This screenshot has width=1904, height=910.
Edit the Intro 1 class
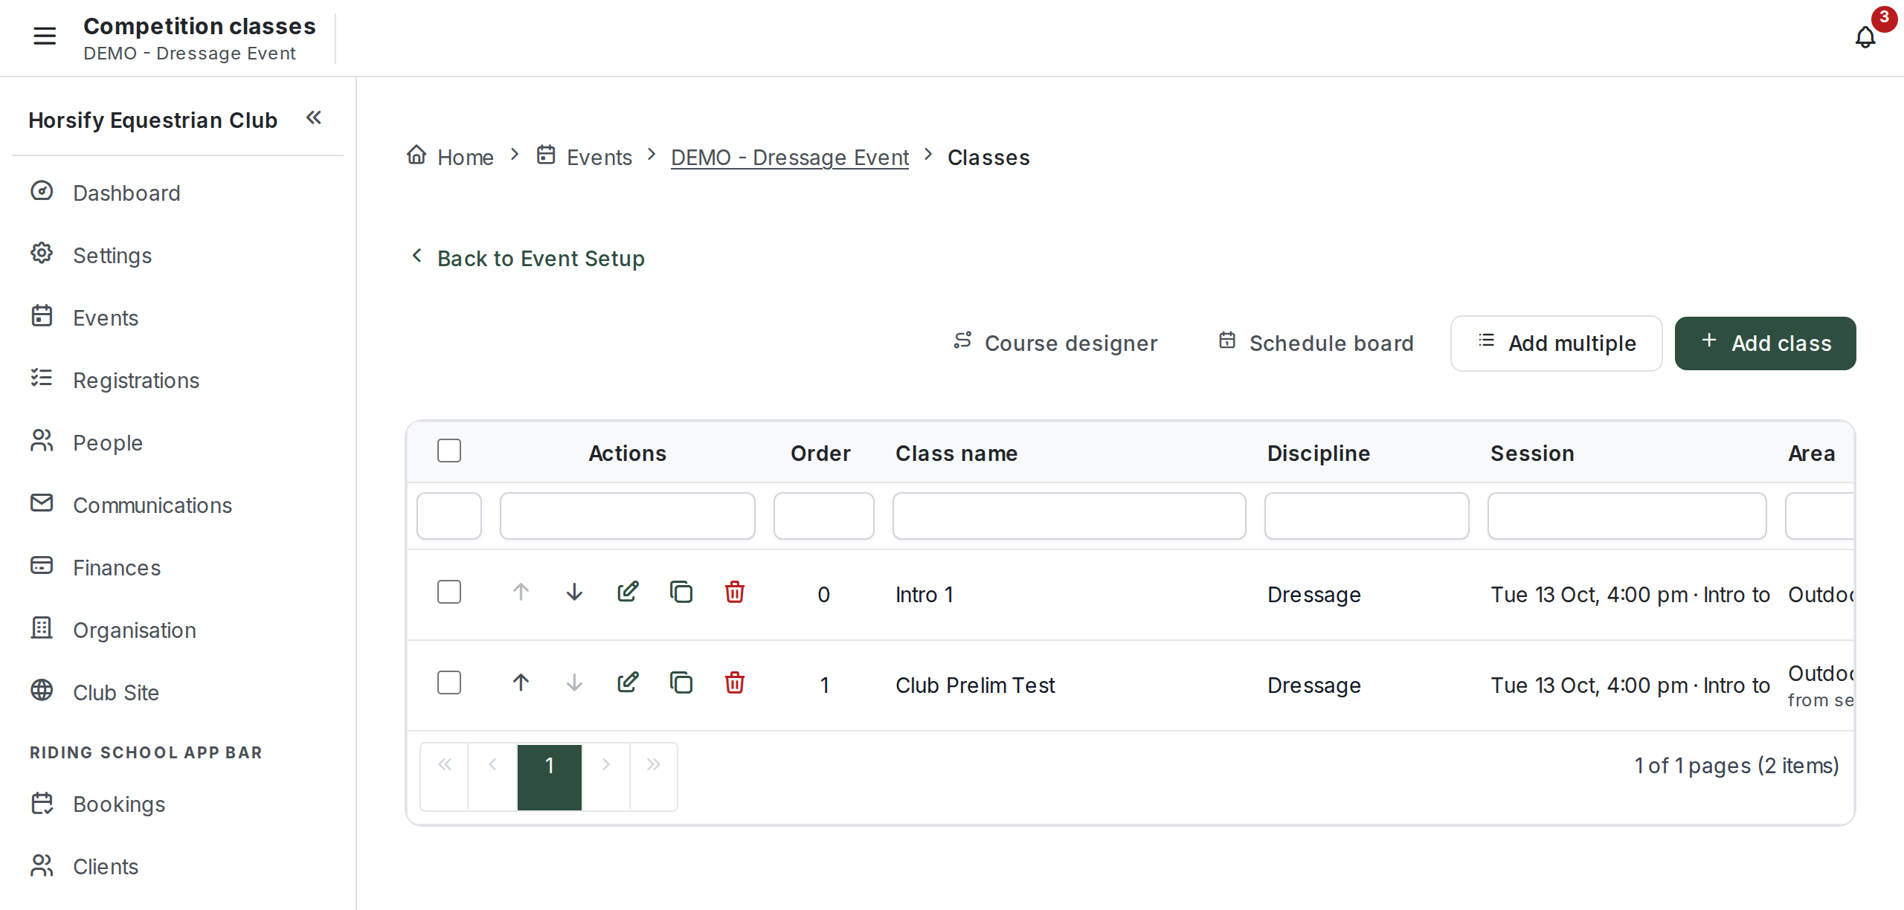tap(628, 592)
